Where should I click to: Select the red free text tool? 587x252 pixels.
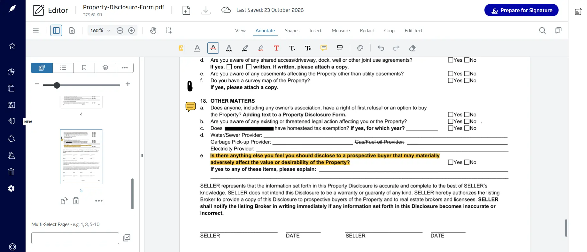click(276, 48)
